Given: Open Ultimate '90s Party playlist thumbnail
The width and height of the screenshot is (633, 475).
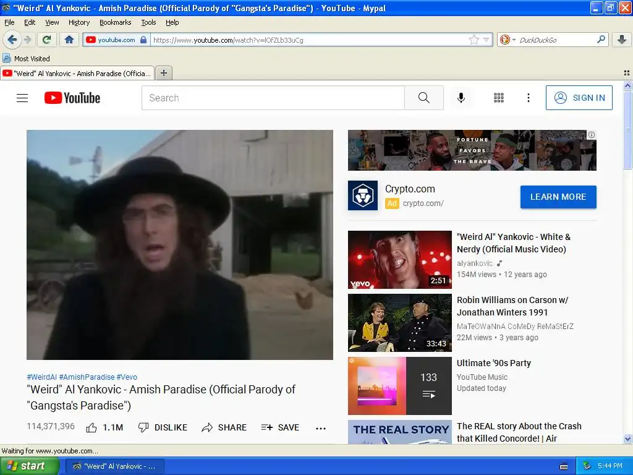Looking at the screenshot, I should pyautogui.click(x=400, y=386).
